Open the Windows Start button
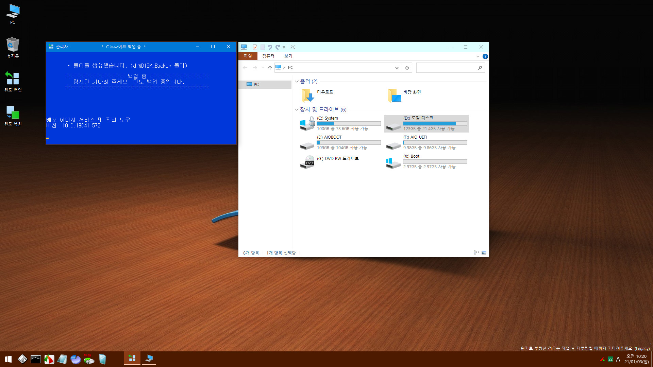Viewport: 653px width, 367px height. (x=8, y=359)
